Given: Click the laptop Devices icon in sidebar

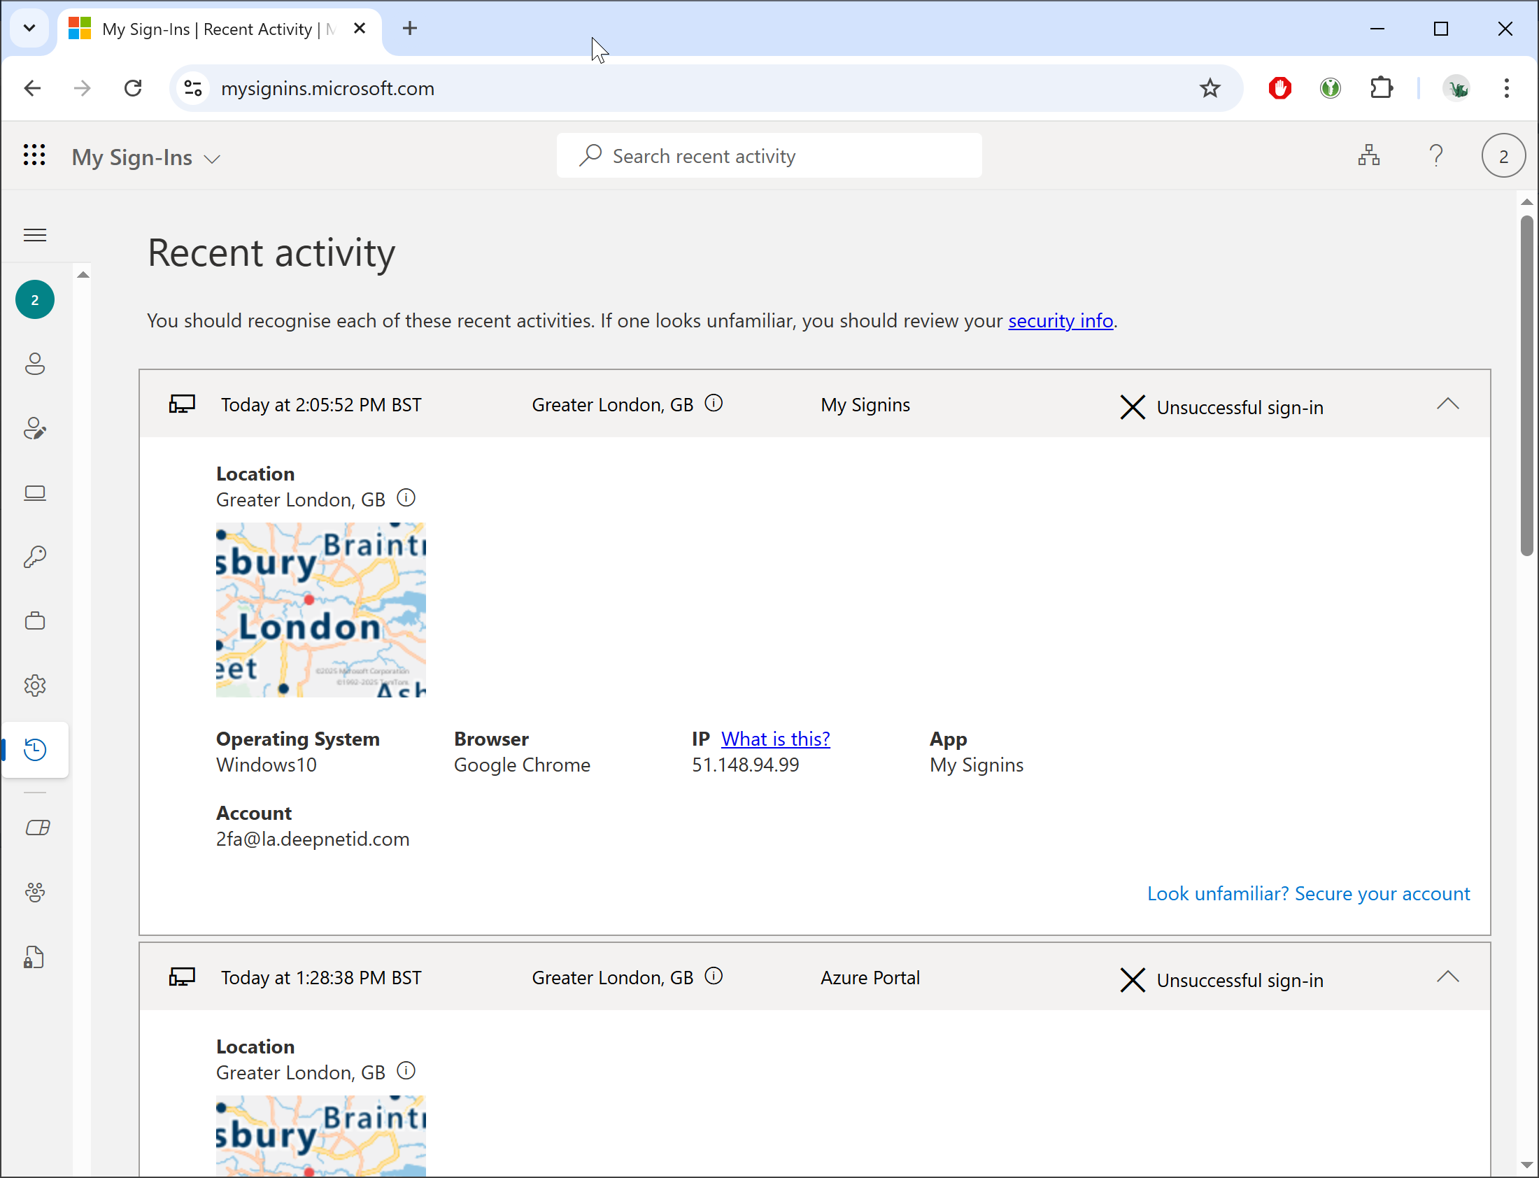Looking at the screenshot, I should pyautogui.click(x=35, y=493).
